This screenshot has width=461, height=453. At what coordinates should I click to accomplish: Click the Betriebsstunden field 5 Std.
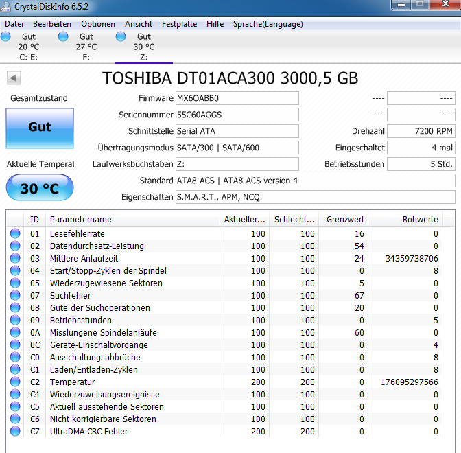[x=421, y=164]
